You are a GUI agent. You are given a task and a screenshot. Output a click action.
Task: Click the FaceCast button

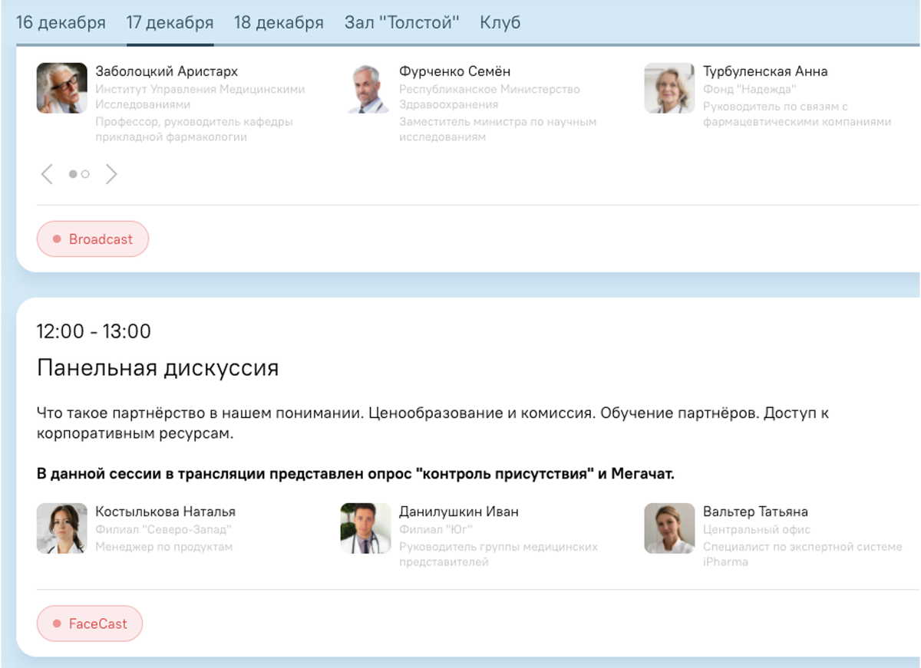90,624
